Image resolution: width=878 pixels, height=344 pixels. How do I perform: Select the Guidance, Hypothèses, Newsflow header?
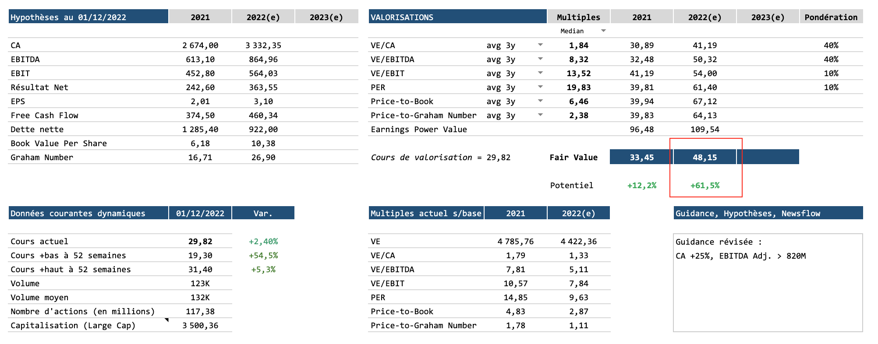768,213
